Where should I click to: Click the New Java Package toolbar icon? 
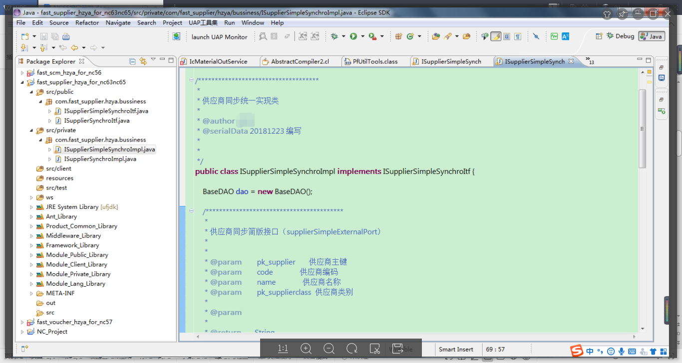(x=398, y=36)
